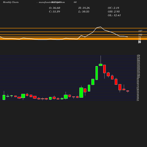
Task: Select the close price "C: 55.39"
Action: pos(54,12)
